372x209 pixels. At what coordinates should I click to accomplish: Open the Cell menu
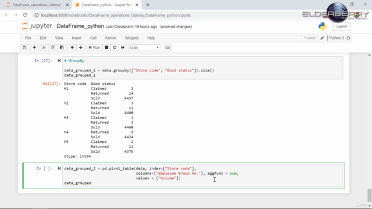93,38
